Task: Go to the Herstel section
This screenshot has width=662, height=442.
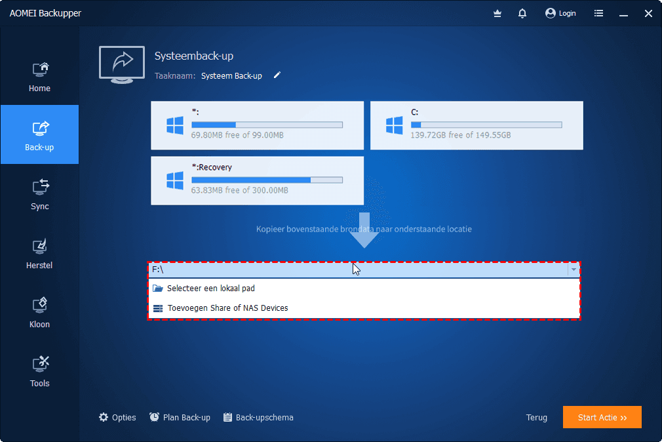Action: (x=40, y=252)
